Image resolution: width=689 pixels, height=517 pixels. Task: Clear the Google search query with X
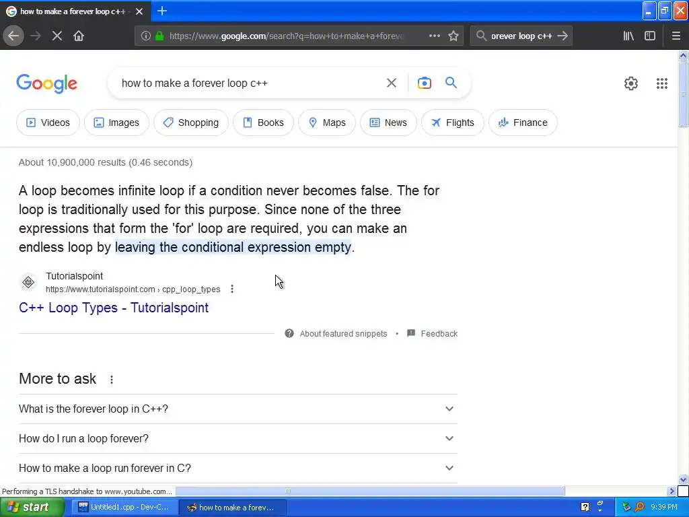tap(391, 83)
